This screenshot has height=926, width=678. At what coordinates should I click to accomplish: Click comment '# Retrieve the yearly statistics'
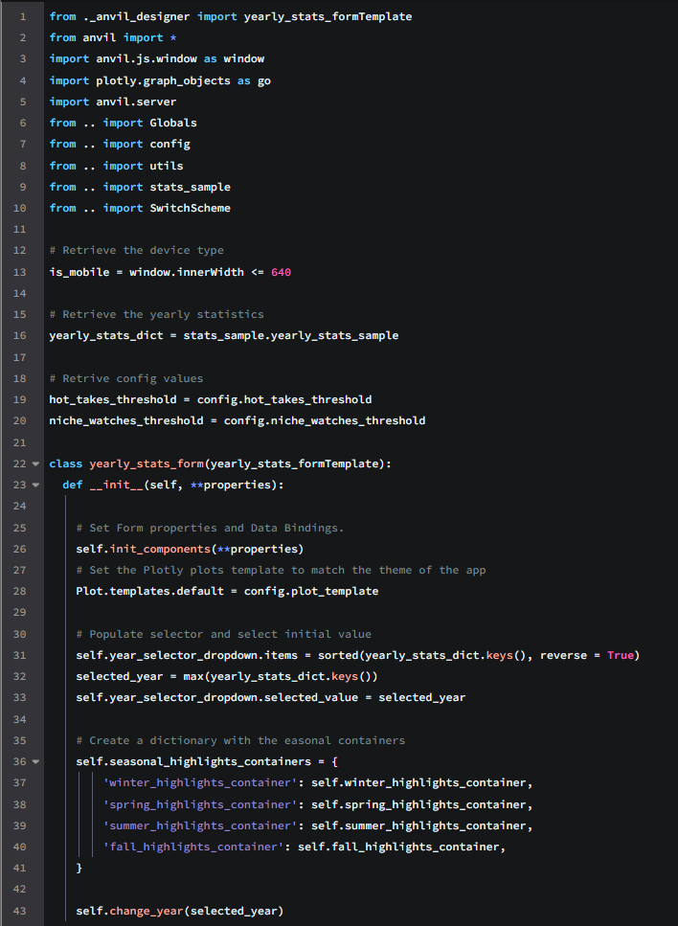coord(156,315)
